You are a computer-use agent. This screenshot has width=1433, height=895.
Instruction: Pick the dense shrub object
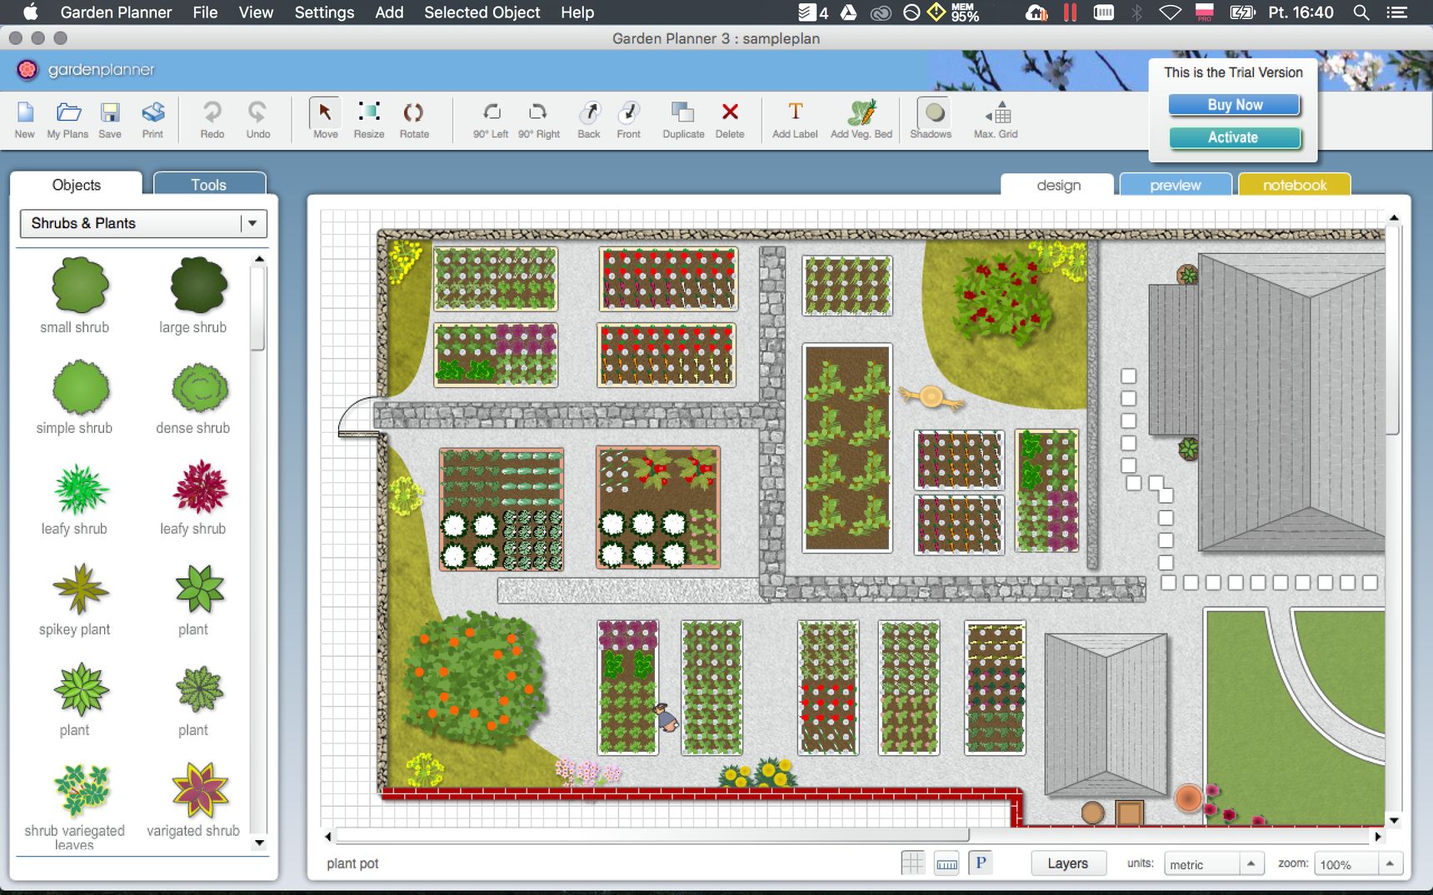click(200, 387)
